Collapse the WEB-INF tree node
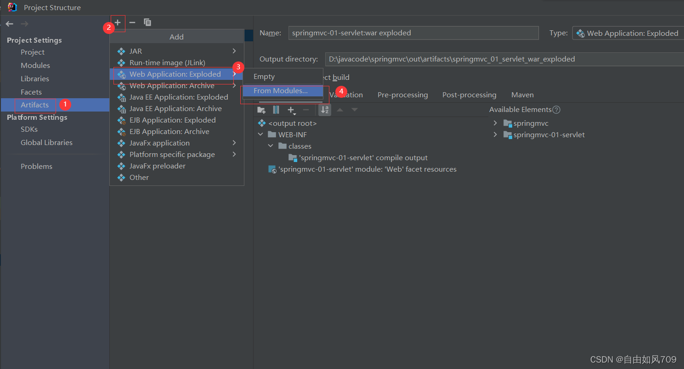The width and height of the screenshot is (684, 369). pyautogui.click(x=260, y=134)
